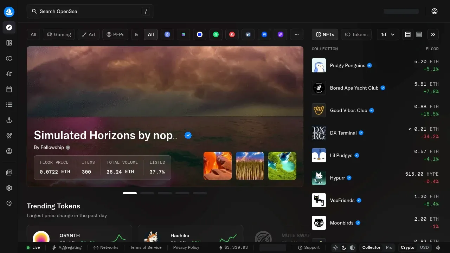Click the second carousel indicator under the banner
Screen dimensions: 450x253
pos(147,193)
